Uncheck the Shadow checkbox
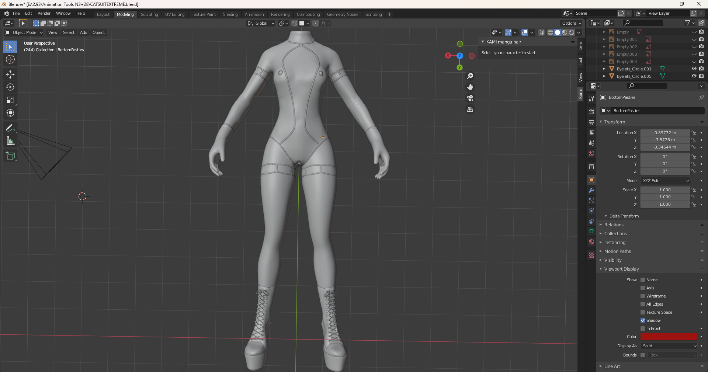Viewport: 708px width, 372px height. pos(643,320)
